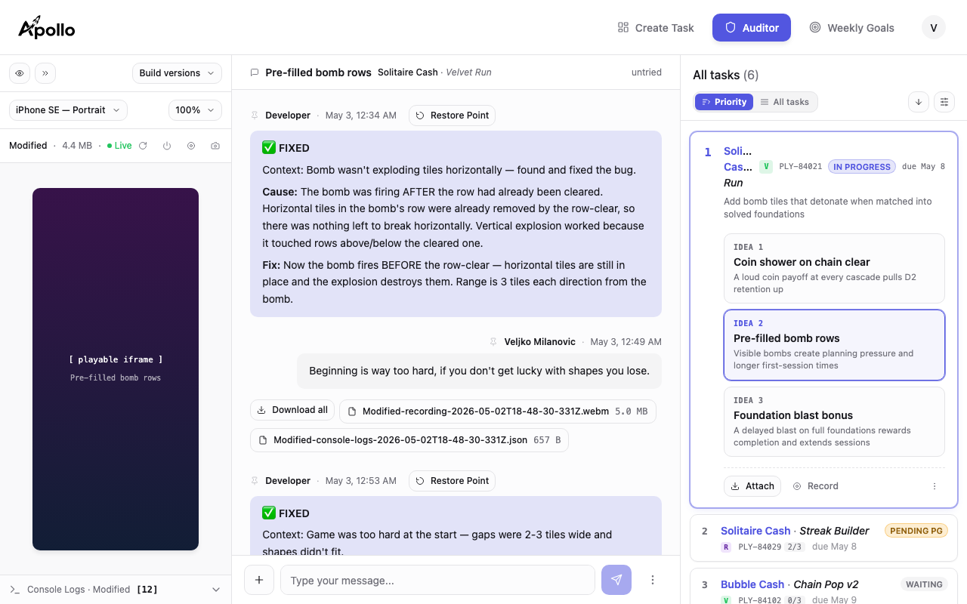The image size is (967, 604).
Task: Click the untried status label
Action: coord(647,72)
